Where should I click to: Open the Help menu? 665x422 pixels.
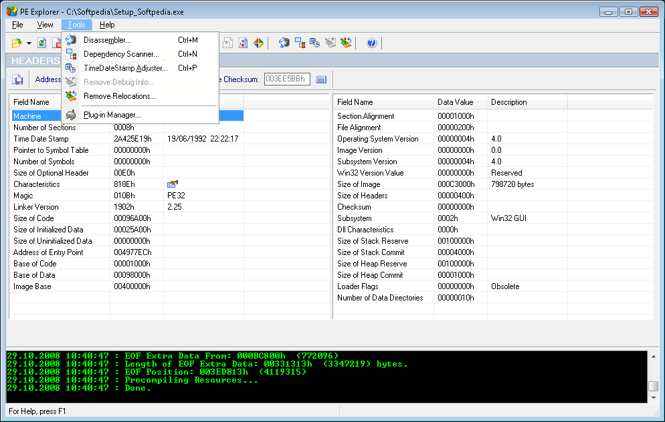point(107,25)
